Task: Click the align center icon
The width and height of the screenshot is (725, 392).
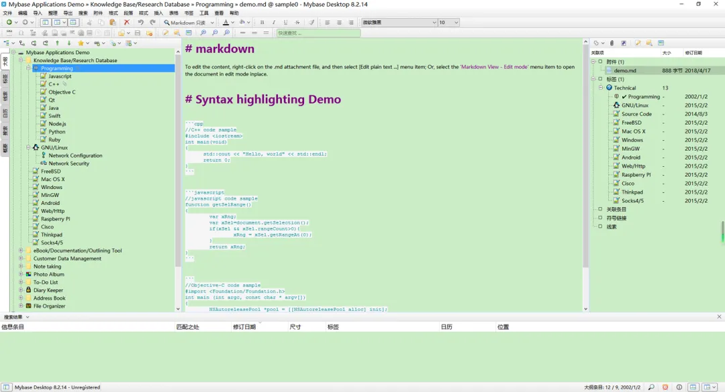Action: (339, 22)
